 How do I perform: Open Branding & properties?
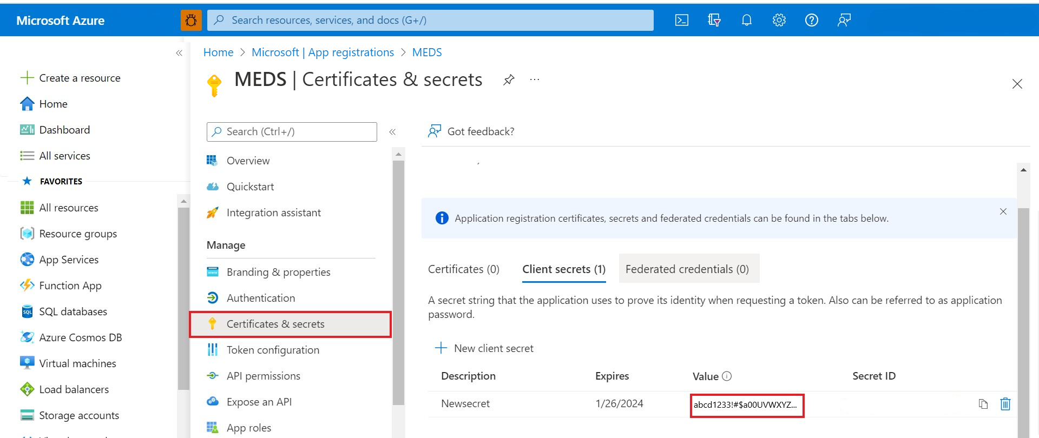[268, 272]
